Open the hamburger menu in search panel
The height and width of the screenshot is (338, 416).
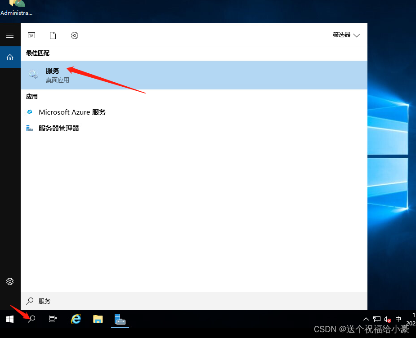[10, 36]
